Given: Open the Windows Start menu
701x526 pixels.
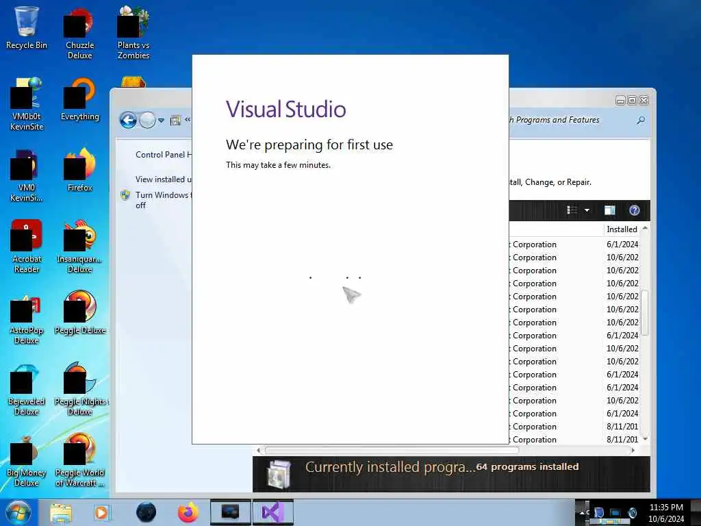Looking at the screenshot, I should pyautogui.click(x=18, y=512).
